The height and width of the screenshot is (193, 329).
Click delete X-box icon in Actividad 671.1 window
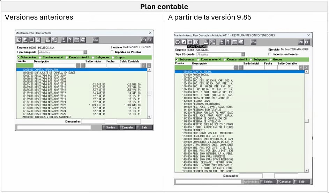point(196,42)
